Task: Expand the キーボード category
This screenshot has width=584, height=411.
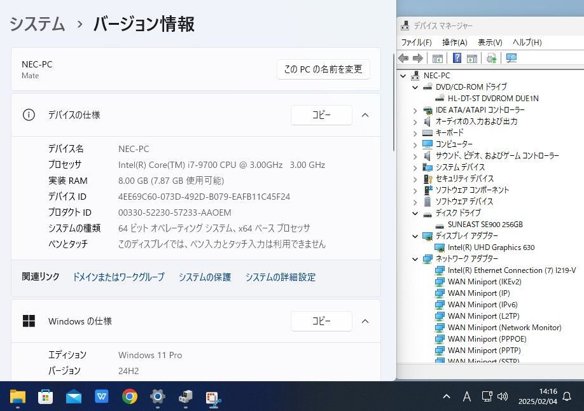Action: click(x=415, y=133)
